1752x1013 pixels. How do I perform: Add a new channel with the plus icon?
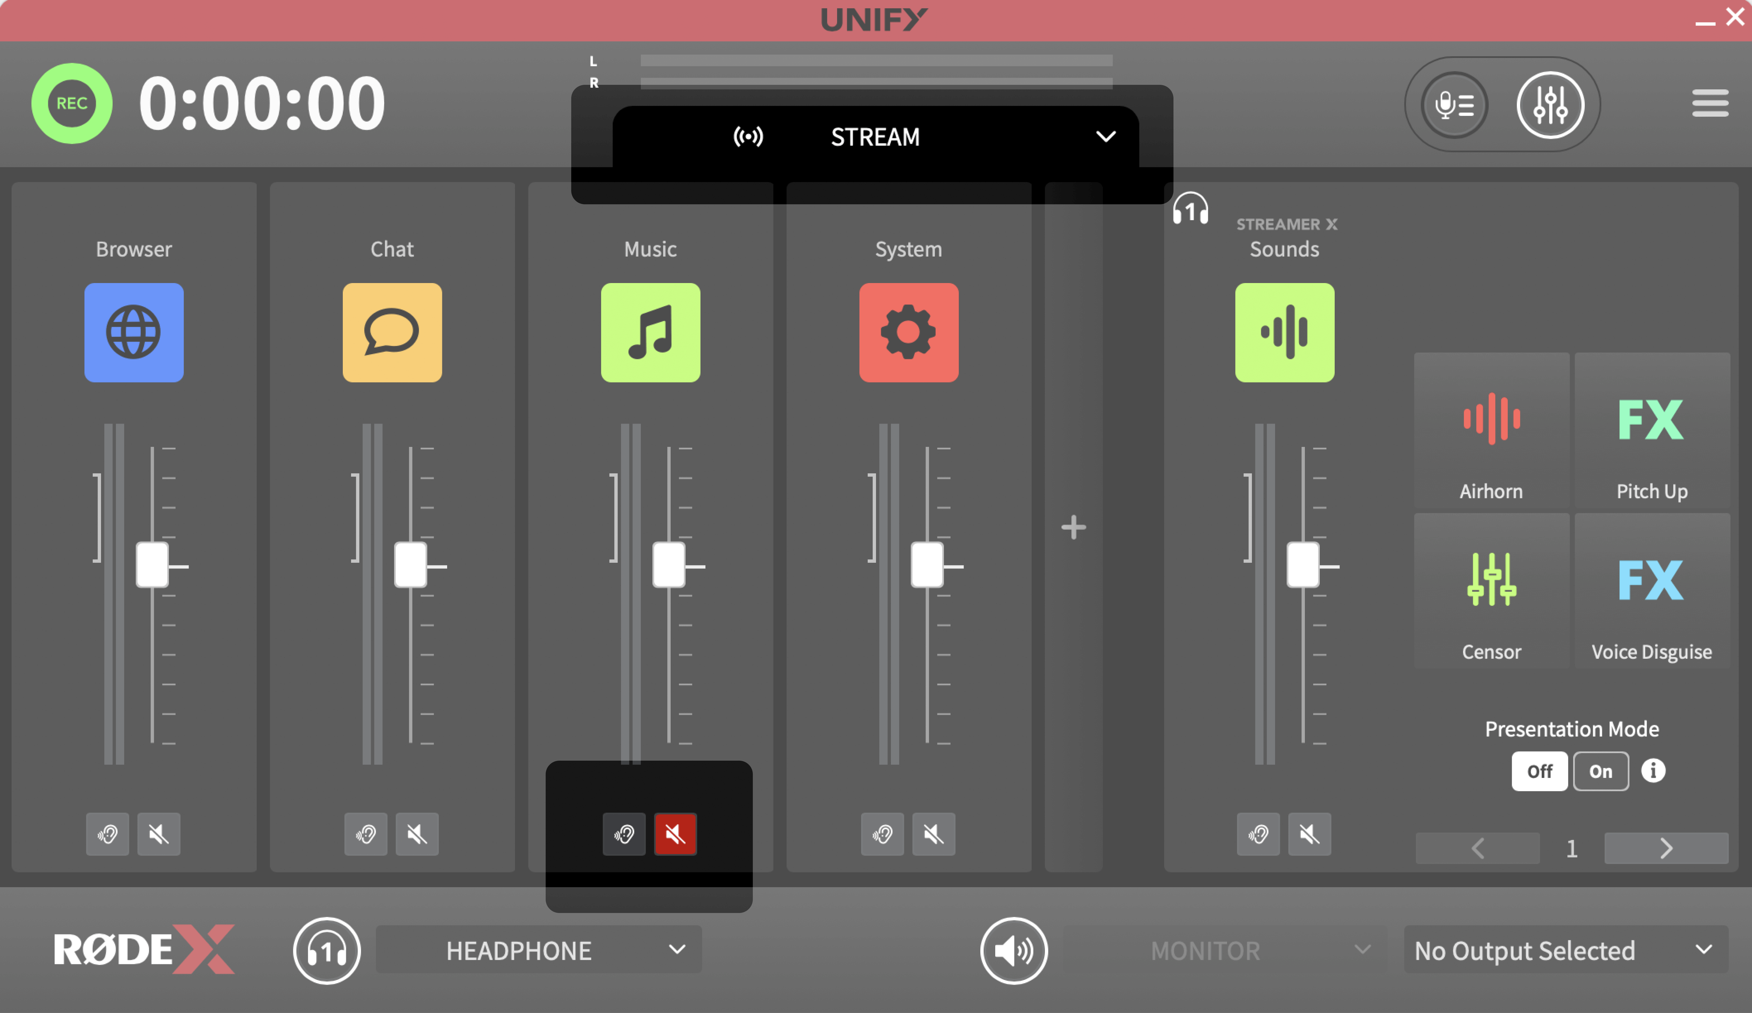(x=1073, y=527)
